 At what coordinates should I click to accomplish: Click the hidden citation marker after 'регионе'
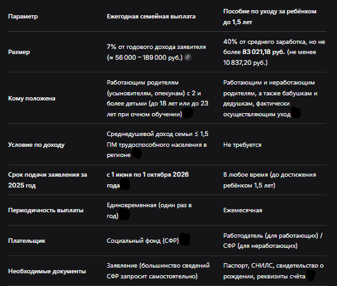(137, 153)
